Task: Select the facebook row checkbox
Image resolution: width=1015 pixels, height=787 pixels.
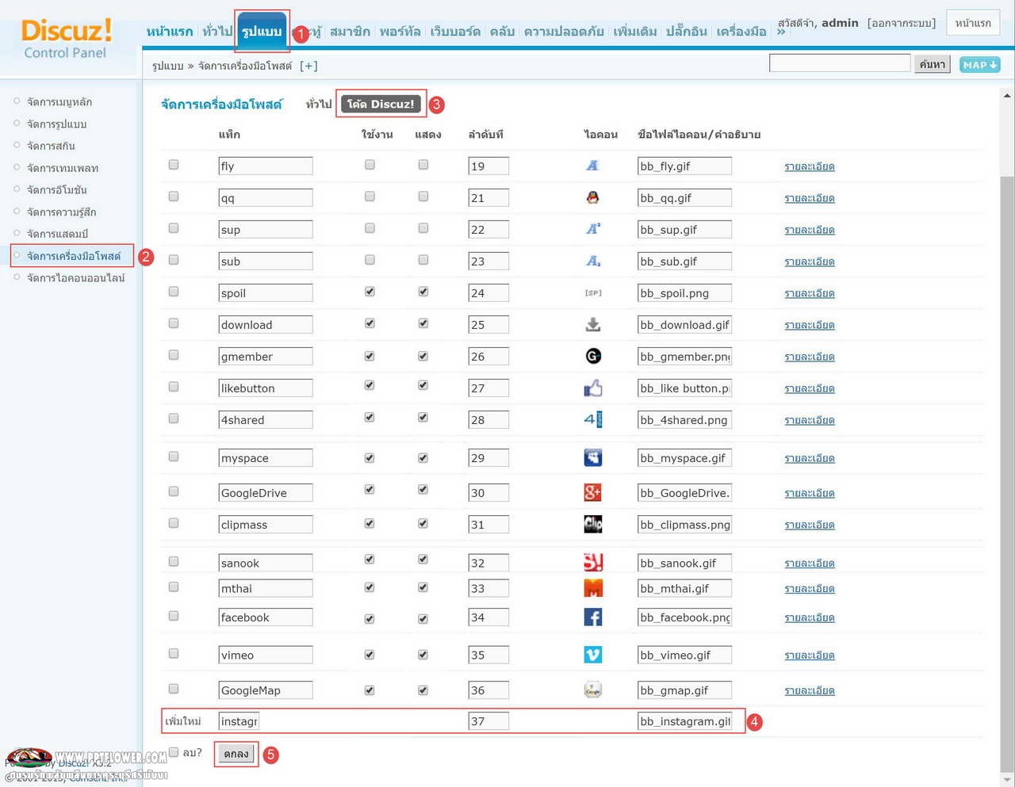Action: tap(174, 616)
